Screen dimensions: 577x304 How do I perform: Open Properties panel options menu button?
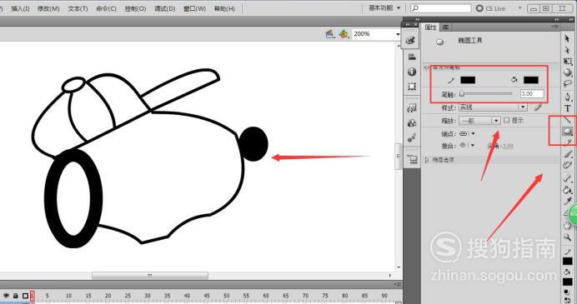tap(554, 27)
